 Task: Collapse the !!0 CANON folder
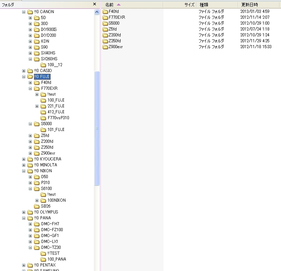pos(24,12)
